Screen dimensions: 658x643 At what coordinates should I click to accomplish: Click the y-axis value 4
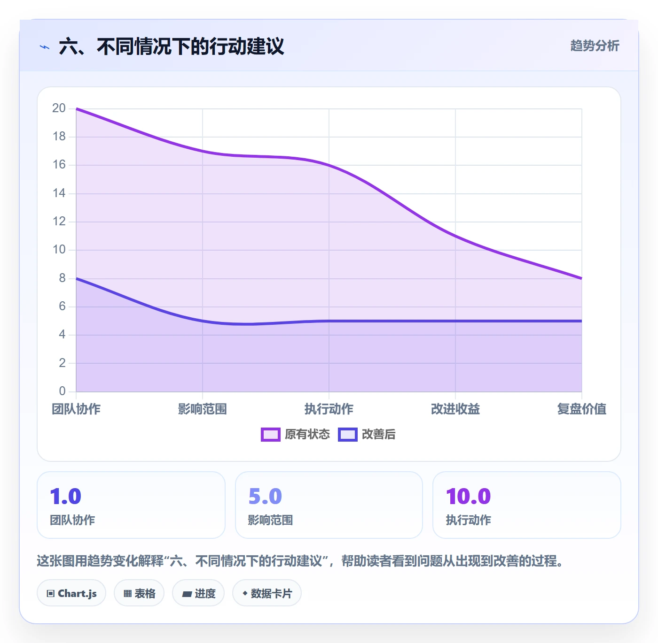tap(62, 335)
